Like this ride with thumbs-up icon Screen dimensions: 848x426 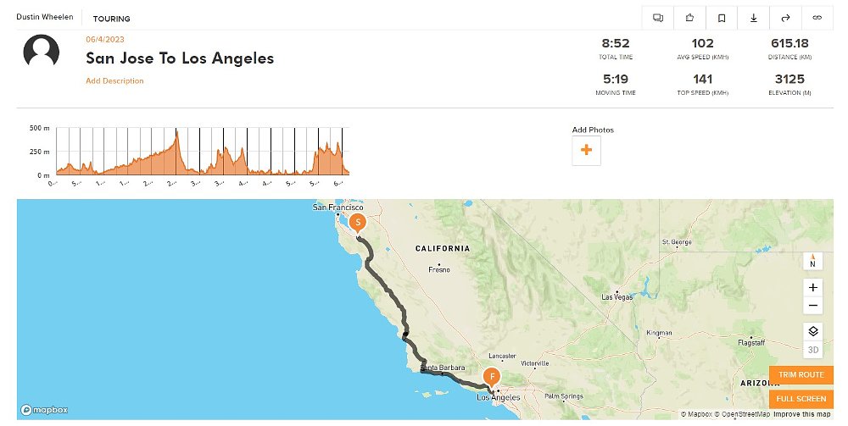[689, 17]
